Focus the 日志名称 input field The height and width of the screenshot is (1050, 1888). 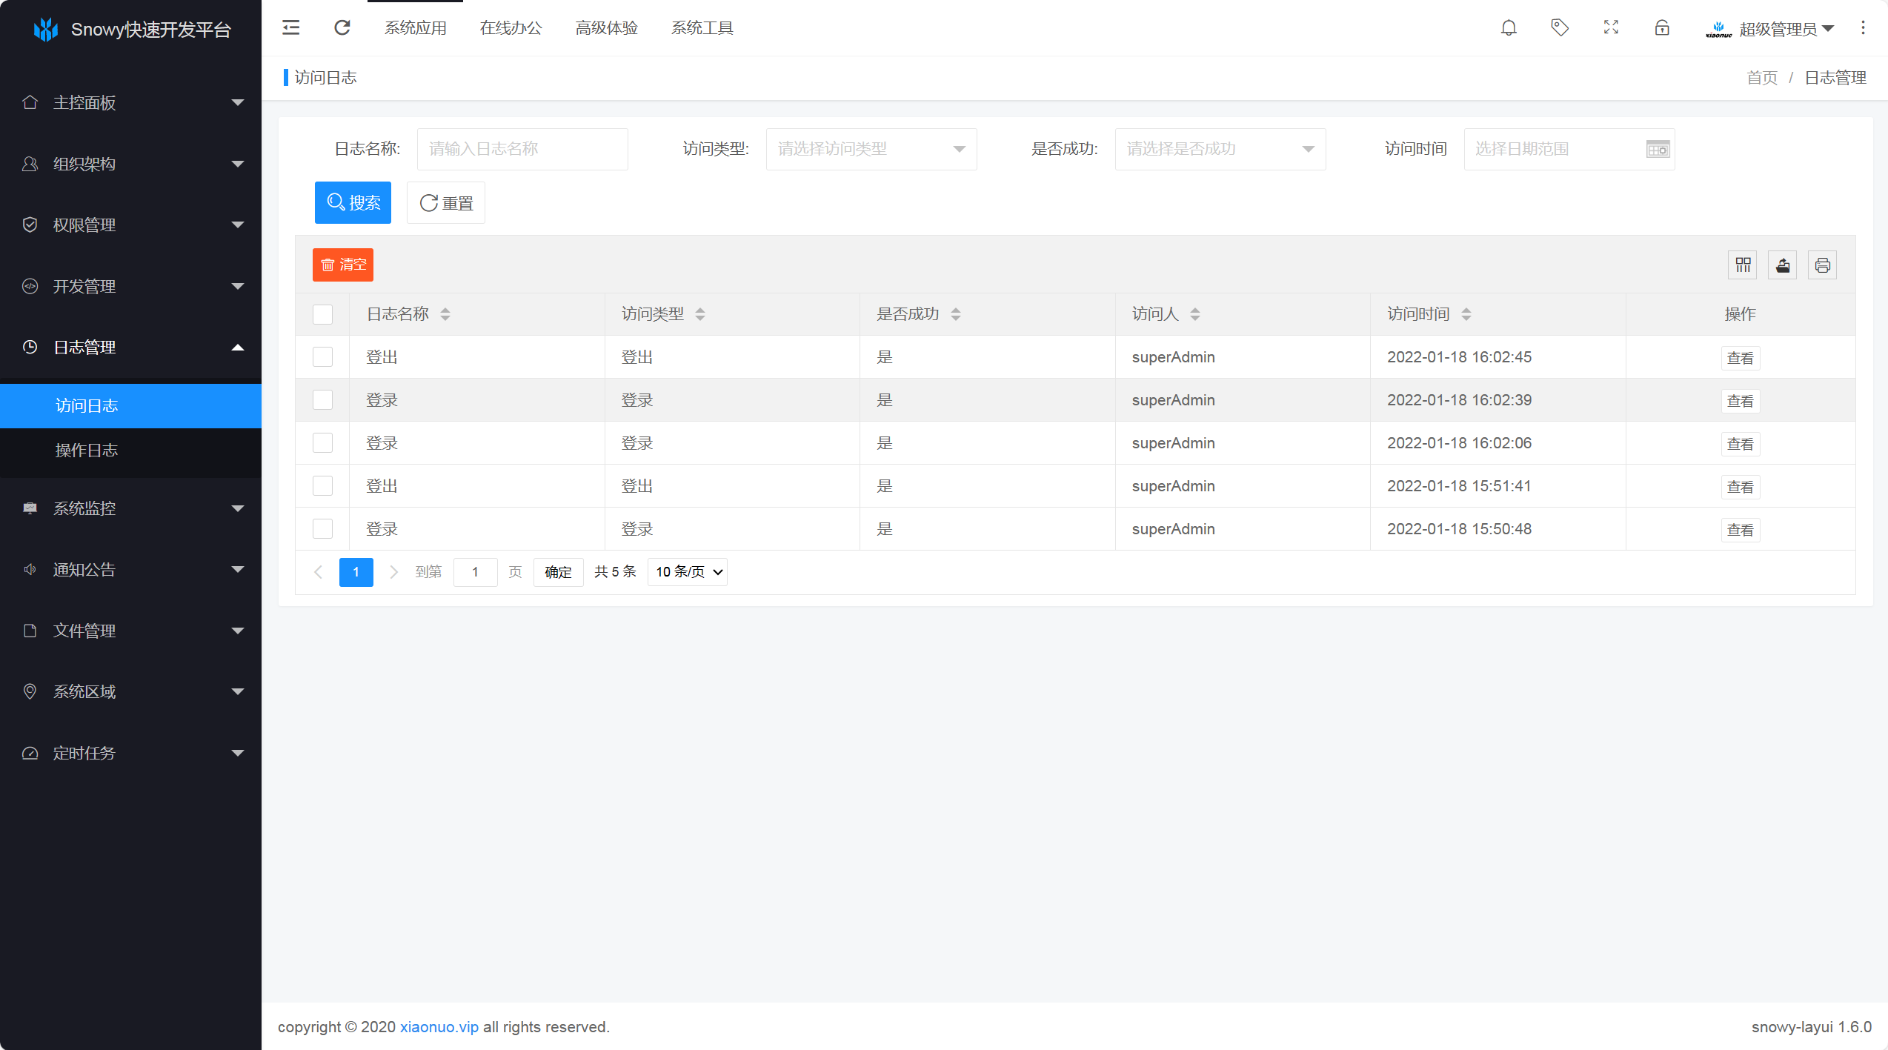point(522,149)
